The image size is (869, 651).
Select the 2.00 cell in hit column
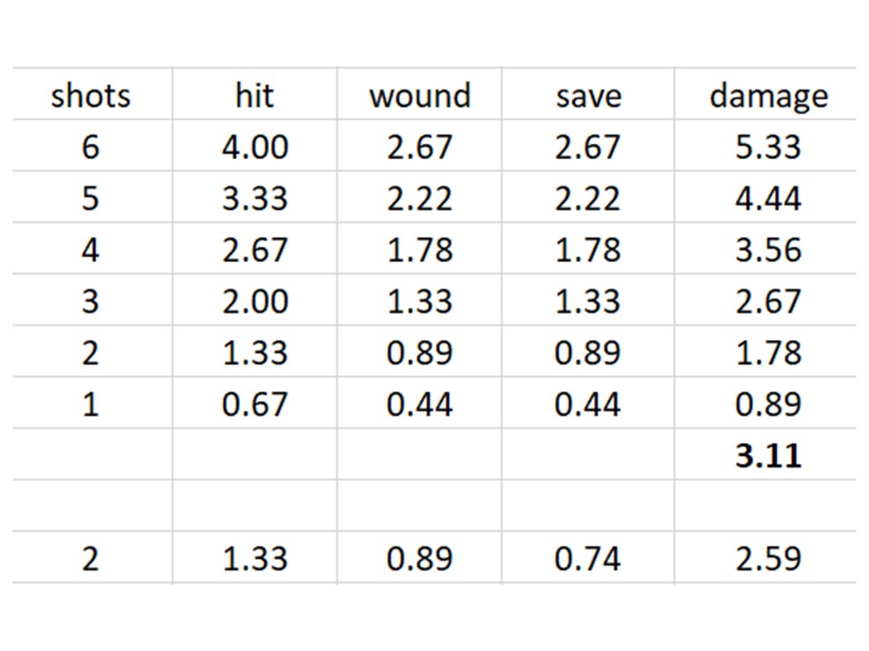click(x=254, y=301)
